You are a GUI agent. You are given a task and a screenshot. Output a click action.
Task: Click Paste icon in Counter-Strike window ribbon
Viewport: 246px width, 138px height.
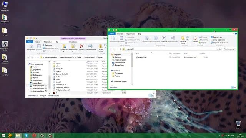(39, 46)
